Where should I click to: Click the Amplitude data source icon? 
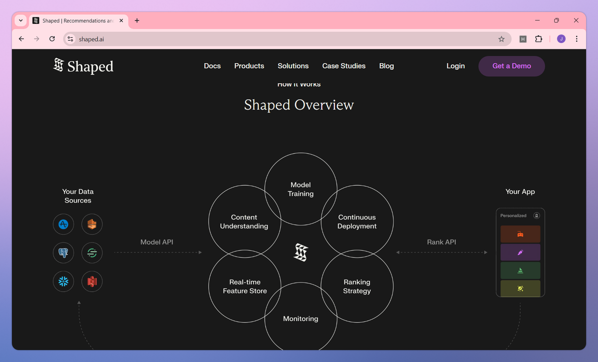[x=63, y=224]
